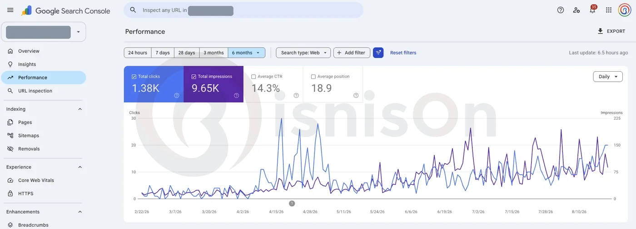Collapse the Enhancements section

80,212
